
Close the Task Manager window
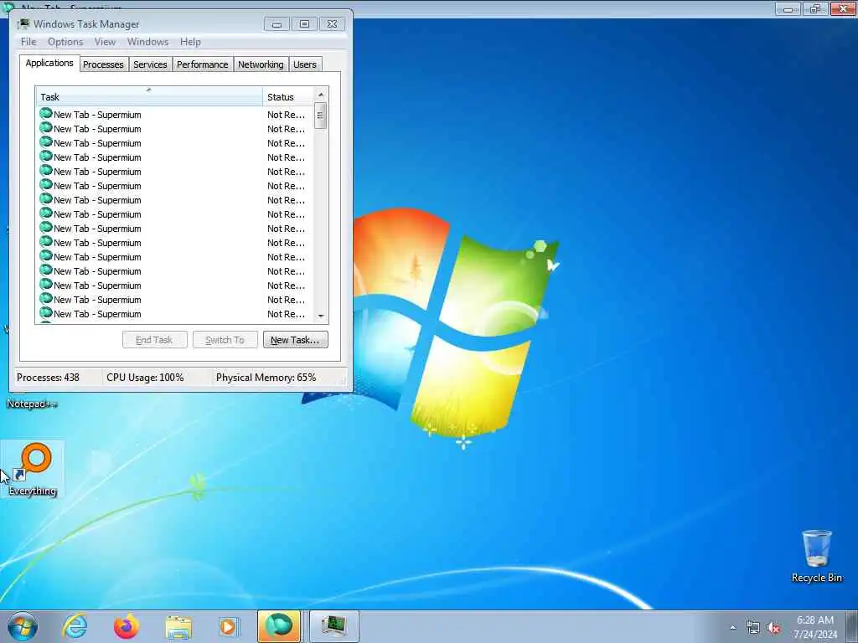pos(332,24)
